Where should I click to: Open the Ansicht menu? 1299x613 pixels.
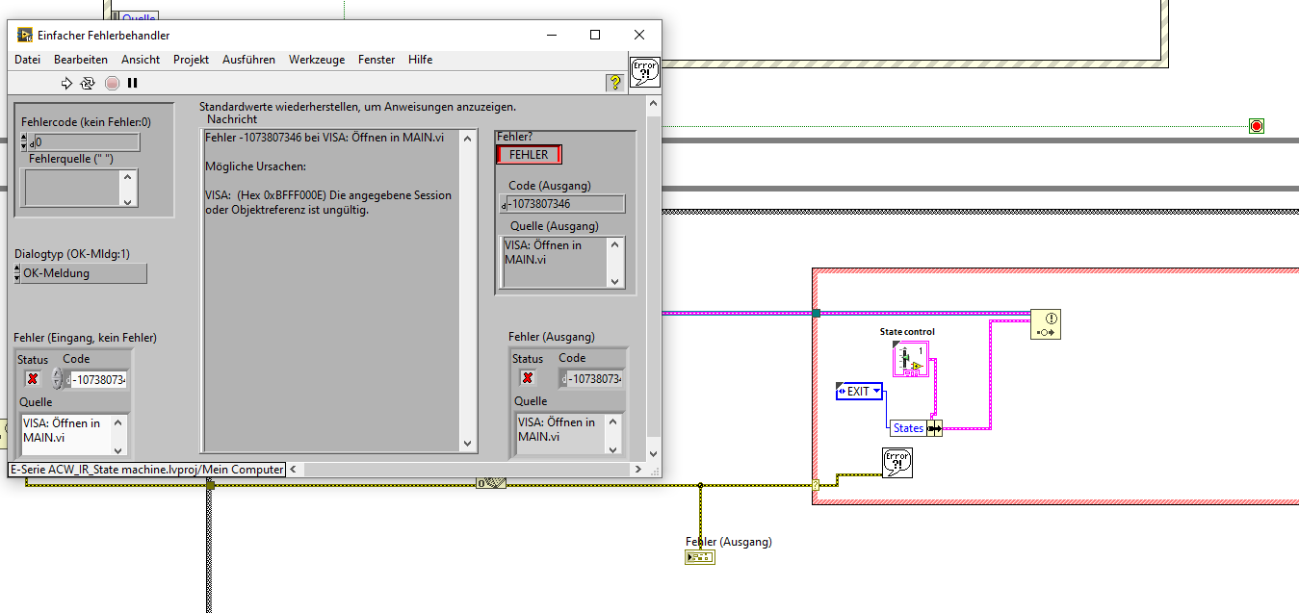coord(141,60)
